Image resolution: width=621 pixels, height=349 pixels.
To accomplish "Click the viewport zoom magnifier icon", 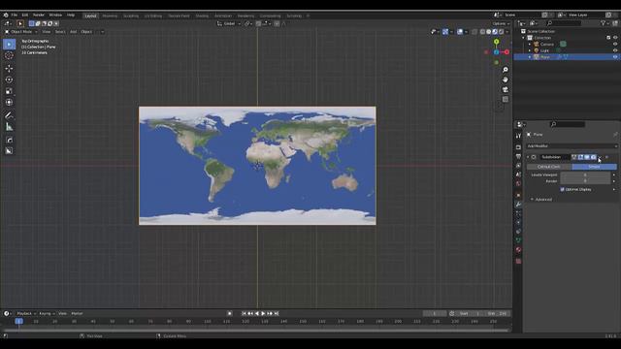I will point(506,70).
